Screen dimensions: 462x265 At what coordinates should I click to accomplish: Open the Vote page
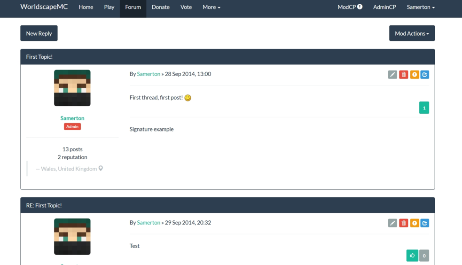[x=186, y=7]
